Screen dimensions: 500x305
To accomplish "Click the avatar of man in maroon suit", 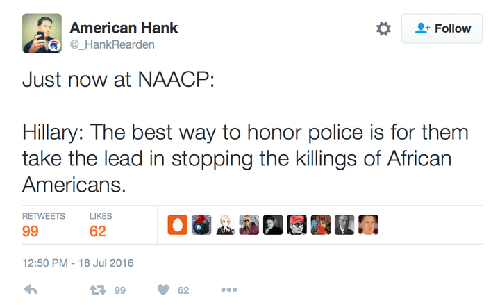I will (249, 224).
